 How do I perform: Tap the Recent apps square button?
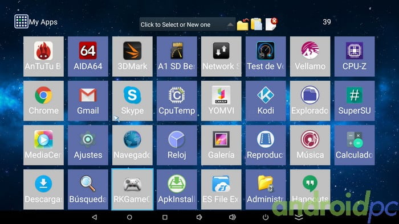point(165,217)
